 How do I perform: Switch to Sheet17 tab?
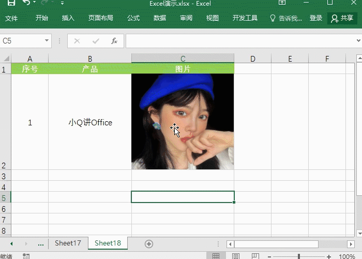point(68,243)
